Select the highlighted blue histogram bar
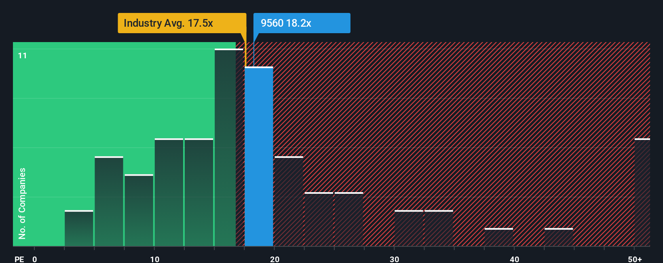Screen dimensions: 663x263 pyautogui.click(x=259, y=157)
